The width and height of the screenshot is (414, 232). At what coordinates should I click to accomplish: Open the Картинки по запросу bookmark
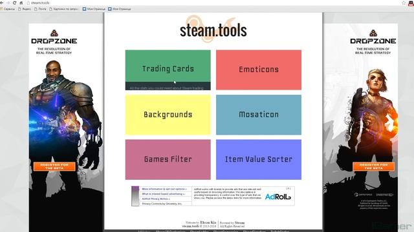63,8
